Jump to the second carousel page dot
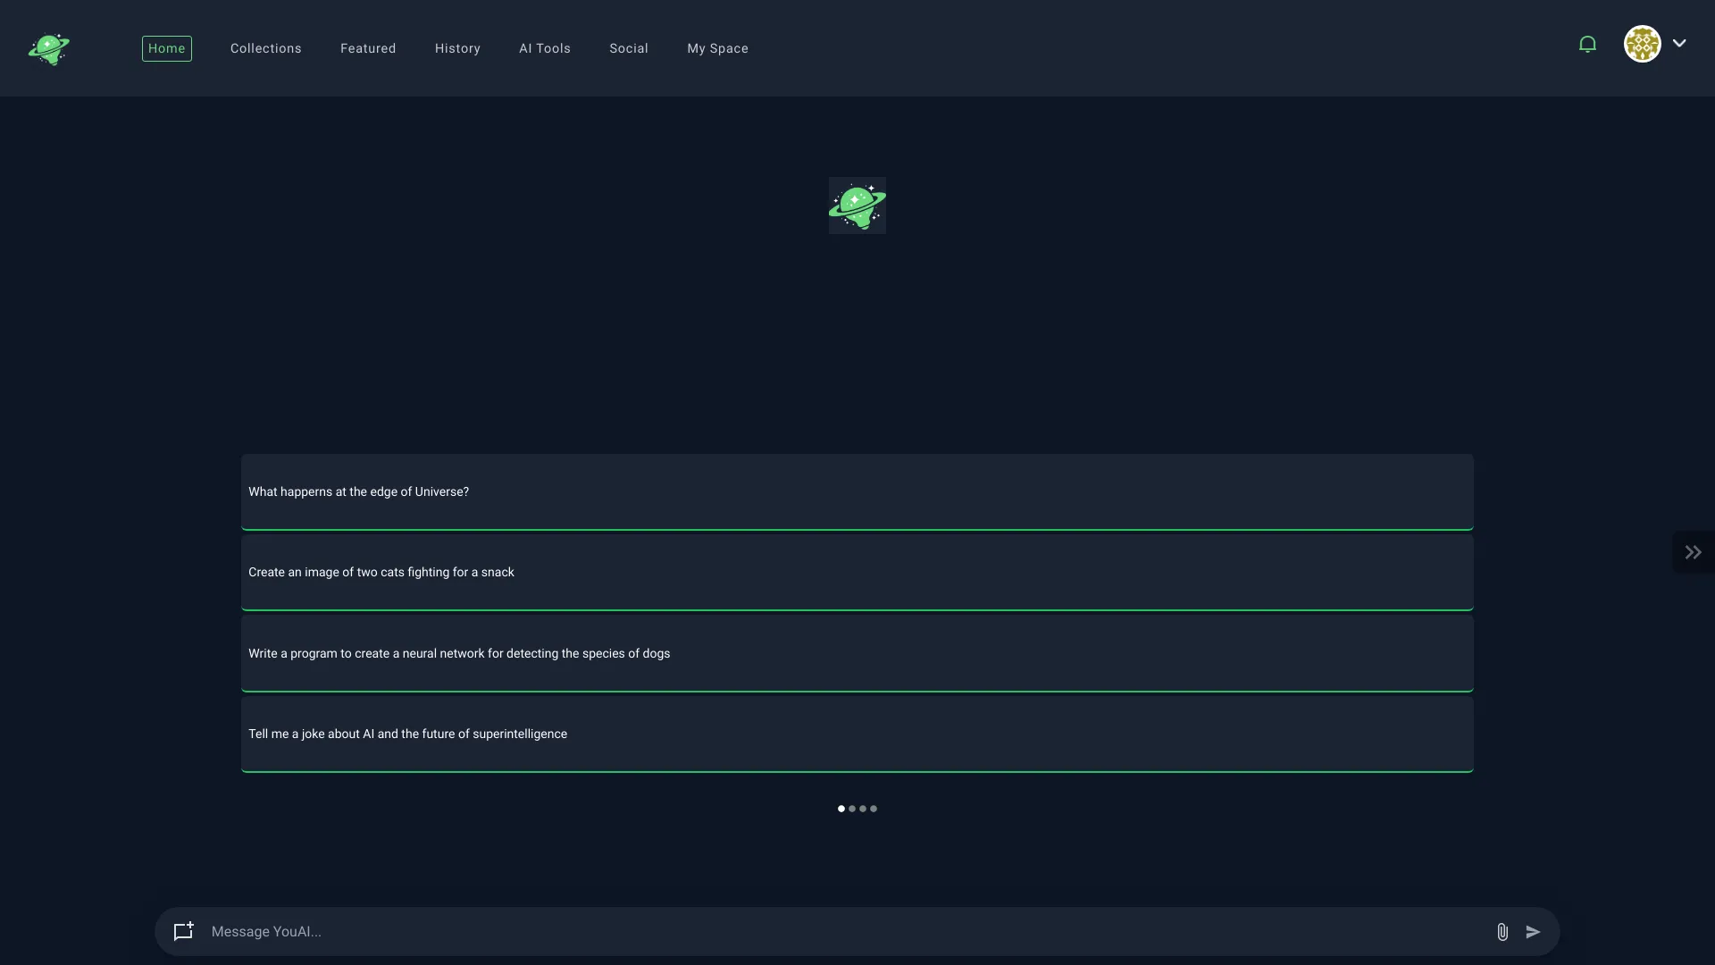 click(852, 808)
